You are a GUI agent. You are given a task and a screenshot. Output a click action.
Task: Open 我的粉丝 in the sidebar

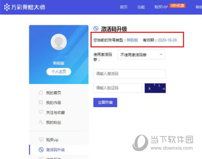pyautogui.click(x=53, y=122)
